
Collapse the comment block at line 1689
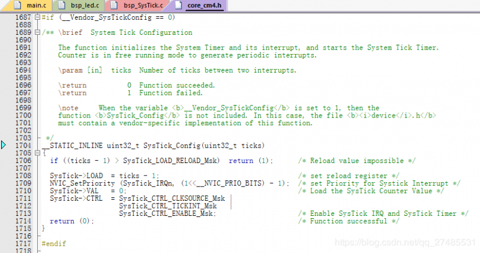coord(37,32)
